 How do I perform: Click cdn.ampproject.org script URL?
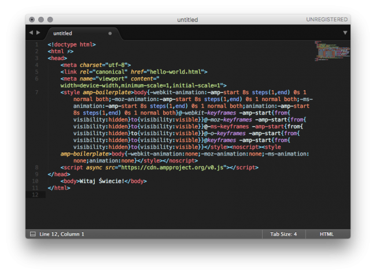point(172,168)
